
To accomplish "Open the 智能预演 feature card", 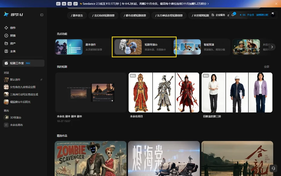I will (x=202, y=47).
